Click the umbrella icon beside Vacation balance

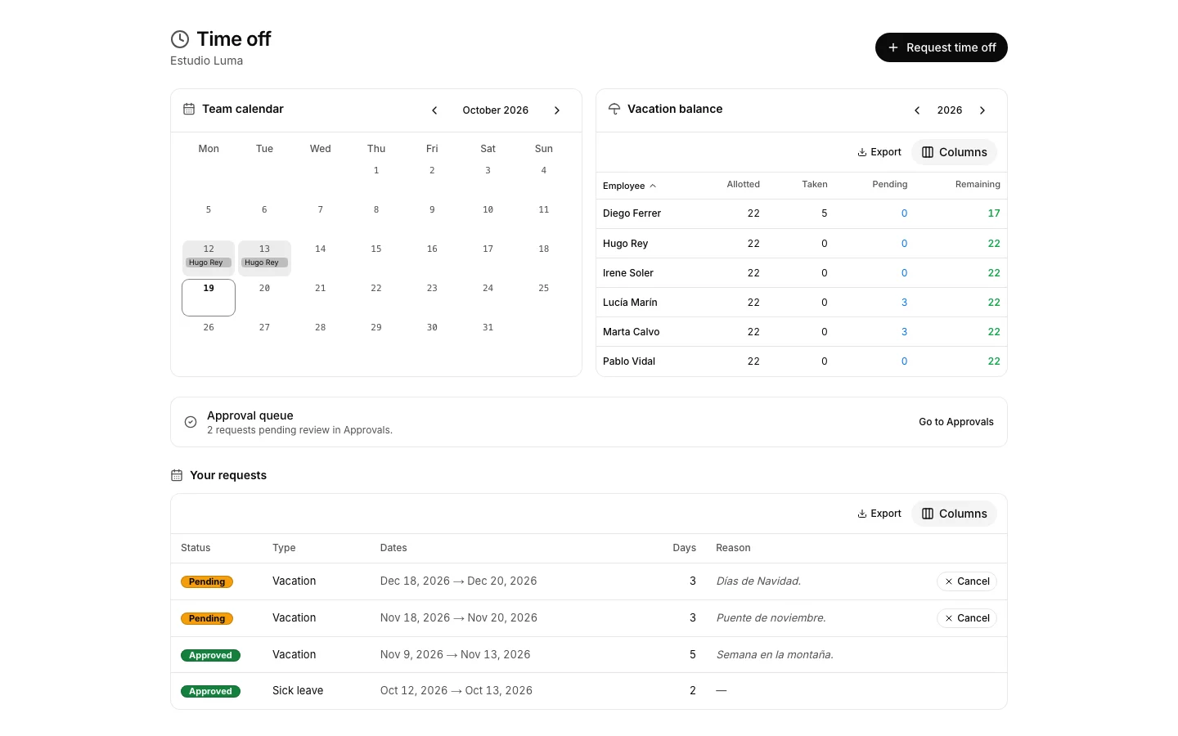[x=614, y=109]
